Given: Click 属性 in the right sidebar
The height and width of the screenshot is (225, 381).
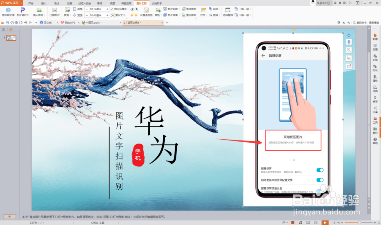Looking at the screenshot, I should [x=375, y=79].
